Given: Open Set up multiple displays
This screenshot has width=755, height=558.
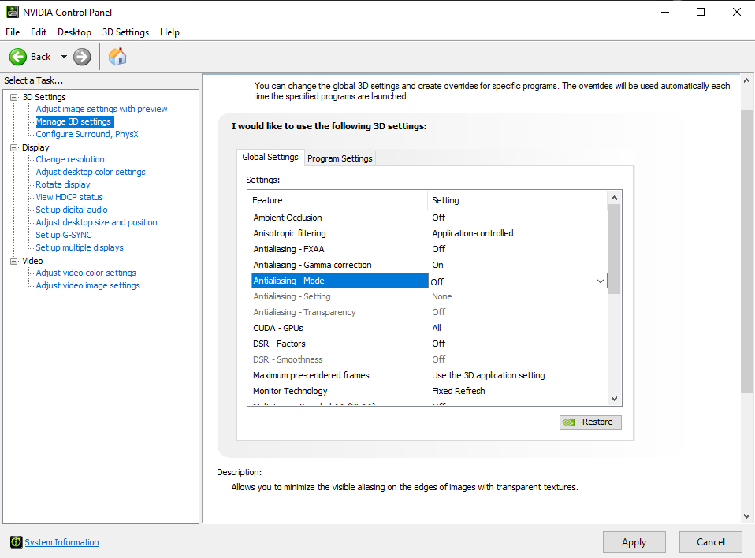Looking at the screenshot, I should click(80, 247).
